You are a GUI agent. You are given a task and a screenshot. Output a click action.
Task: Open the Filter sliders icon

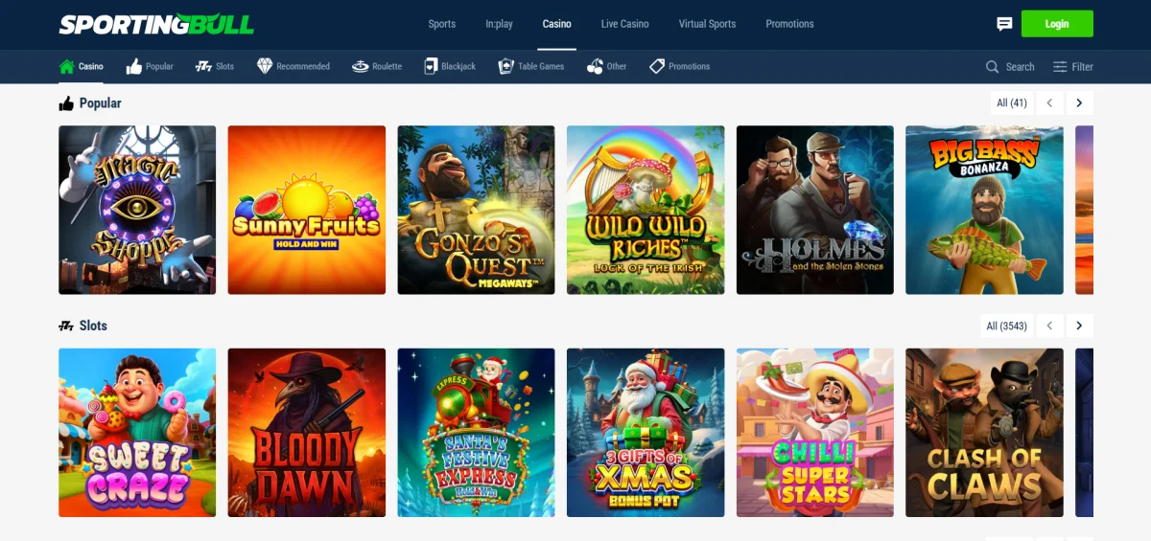(x=1060, y=67)
